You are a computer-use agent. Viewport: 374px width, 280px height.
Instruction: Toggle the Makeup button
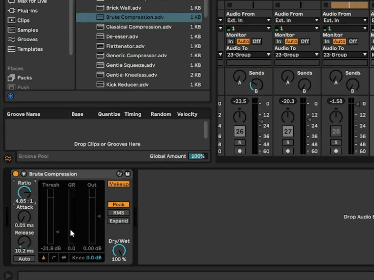[119, 184]
